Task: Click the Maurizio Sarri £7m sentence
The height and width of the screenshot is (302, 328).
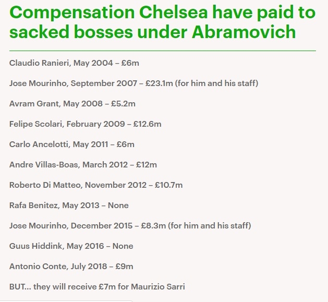Action: 97,287
